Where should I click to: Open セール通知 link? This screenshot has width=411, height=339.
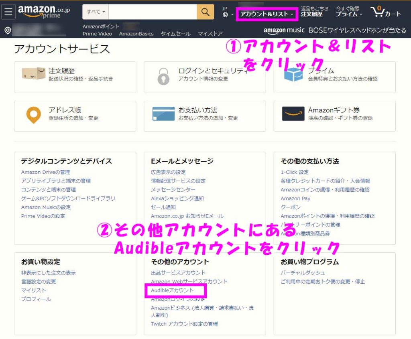pos(163,207)
